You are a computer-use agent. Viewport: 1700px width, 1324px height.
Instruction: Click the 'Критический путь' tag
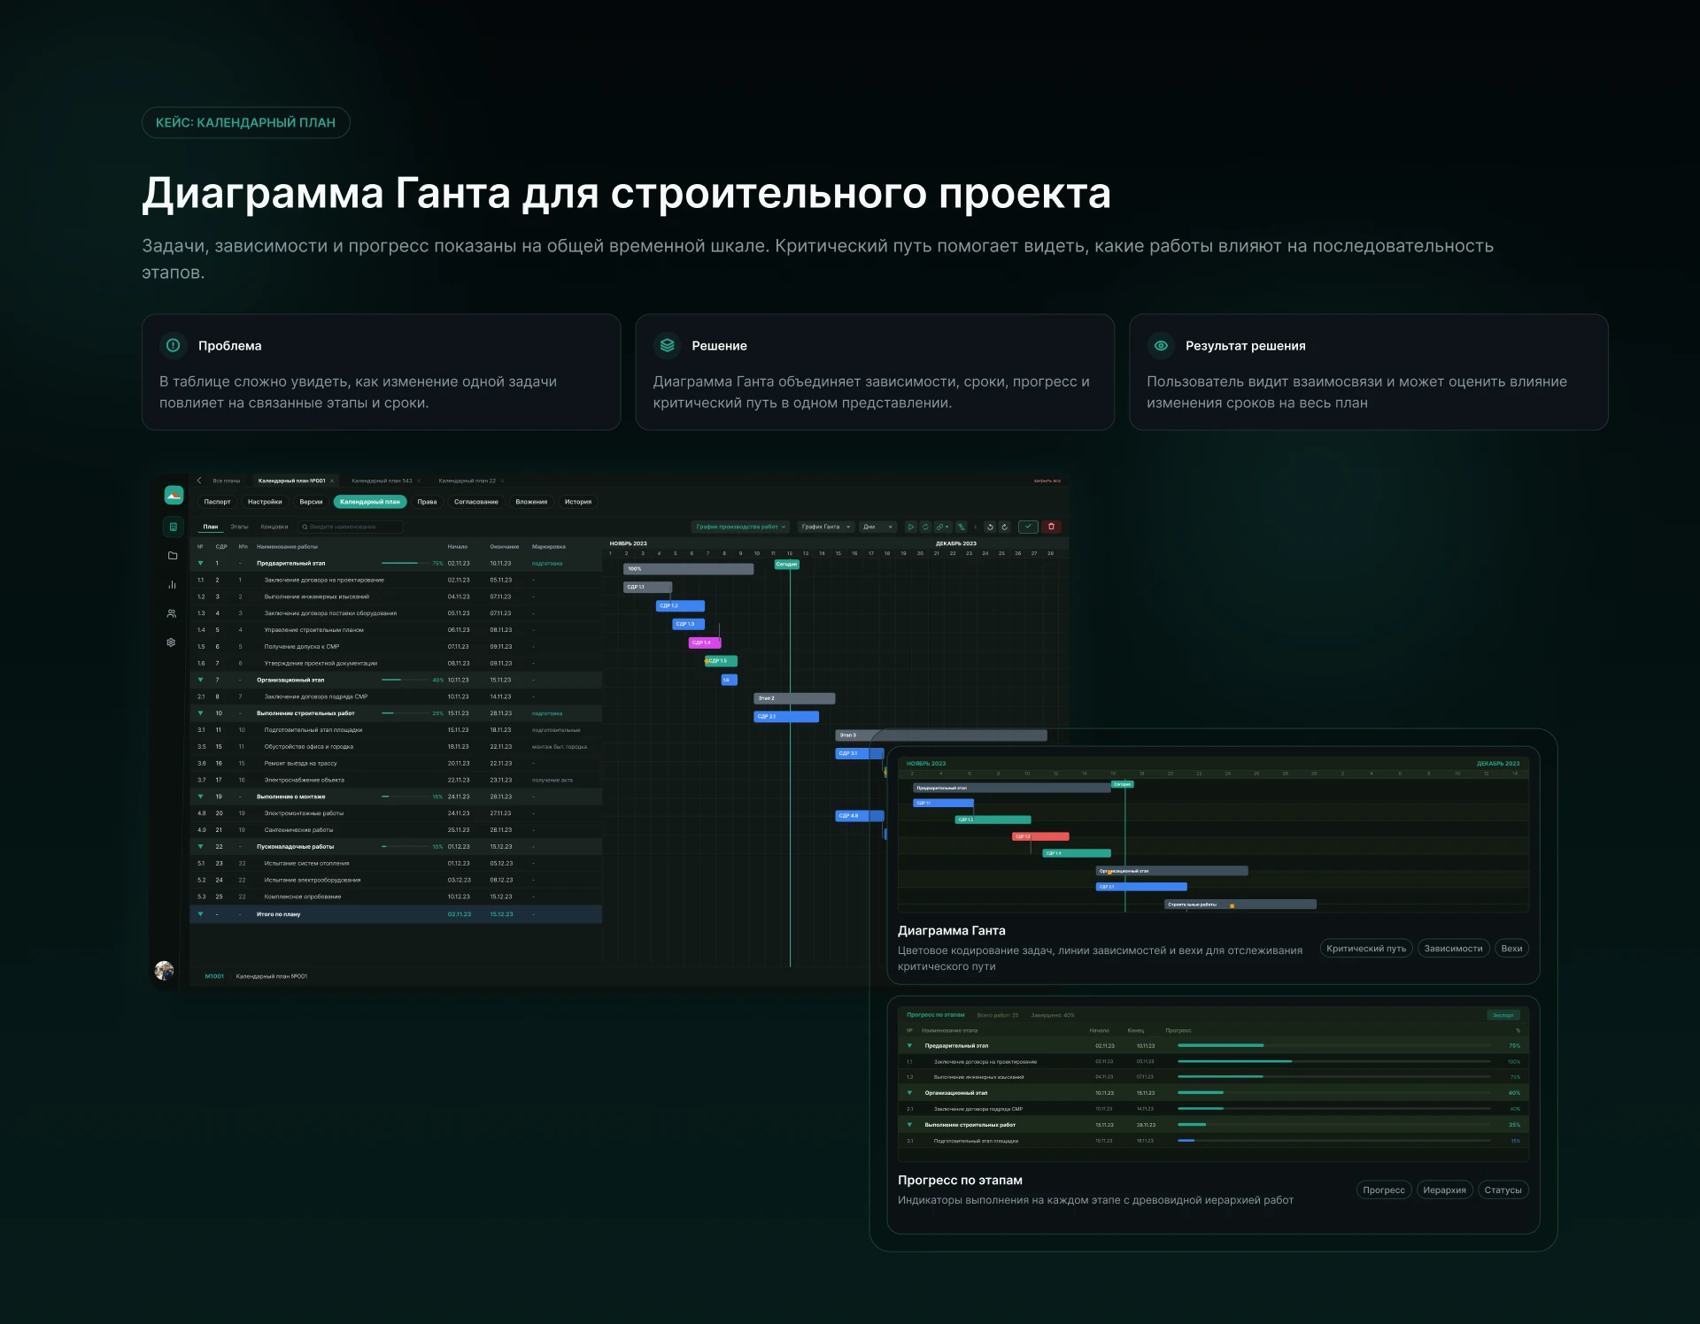coord(1366,949)
